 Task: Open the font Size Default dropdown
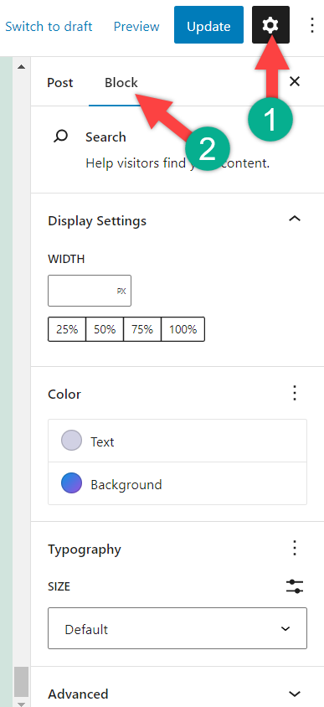[x=177, y=628]
